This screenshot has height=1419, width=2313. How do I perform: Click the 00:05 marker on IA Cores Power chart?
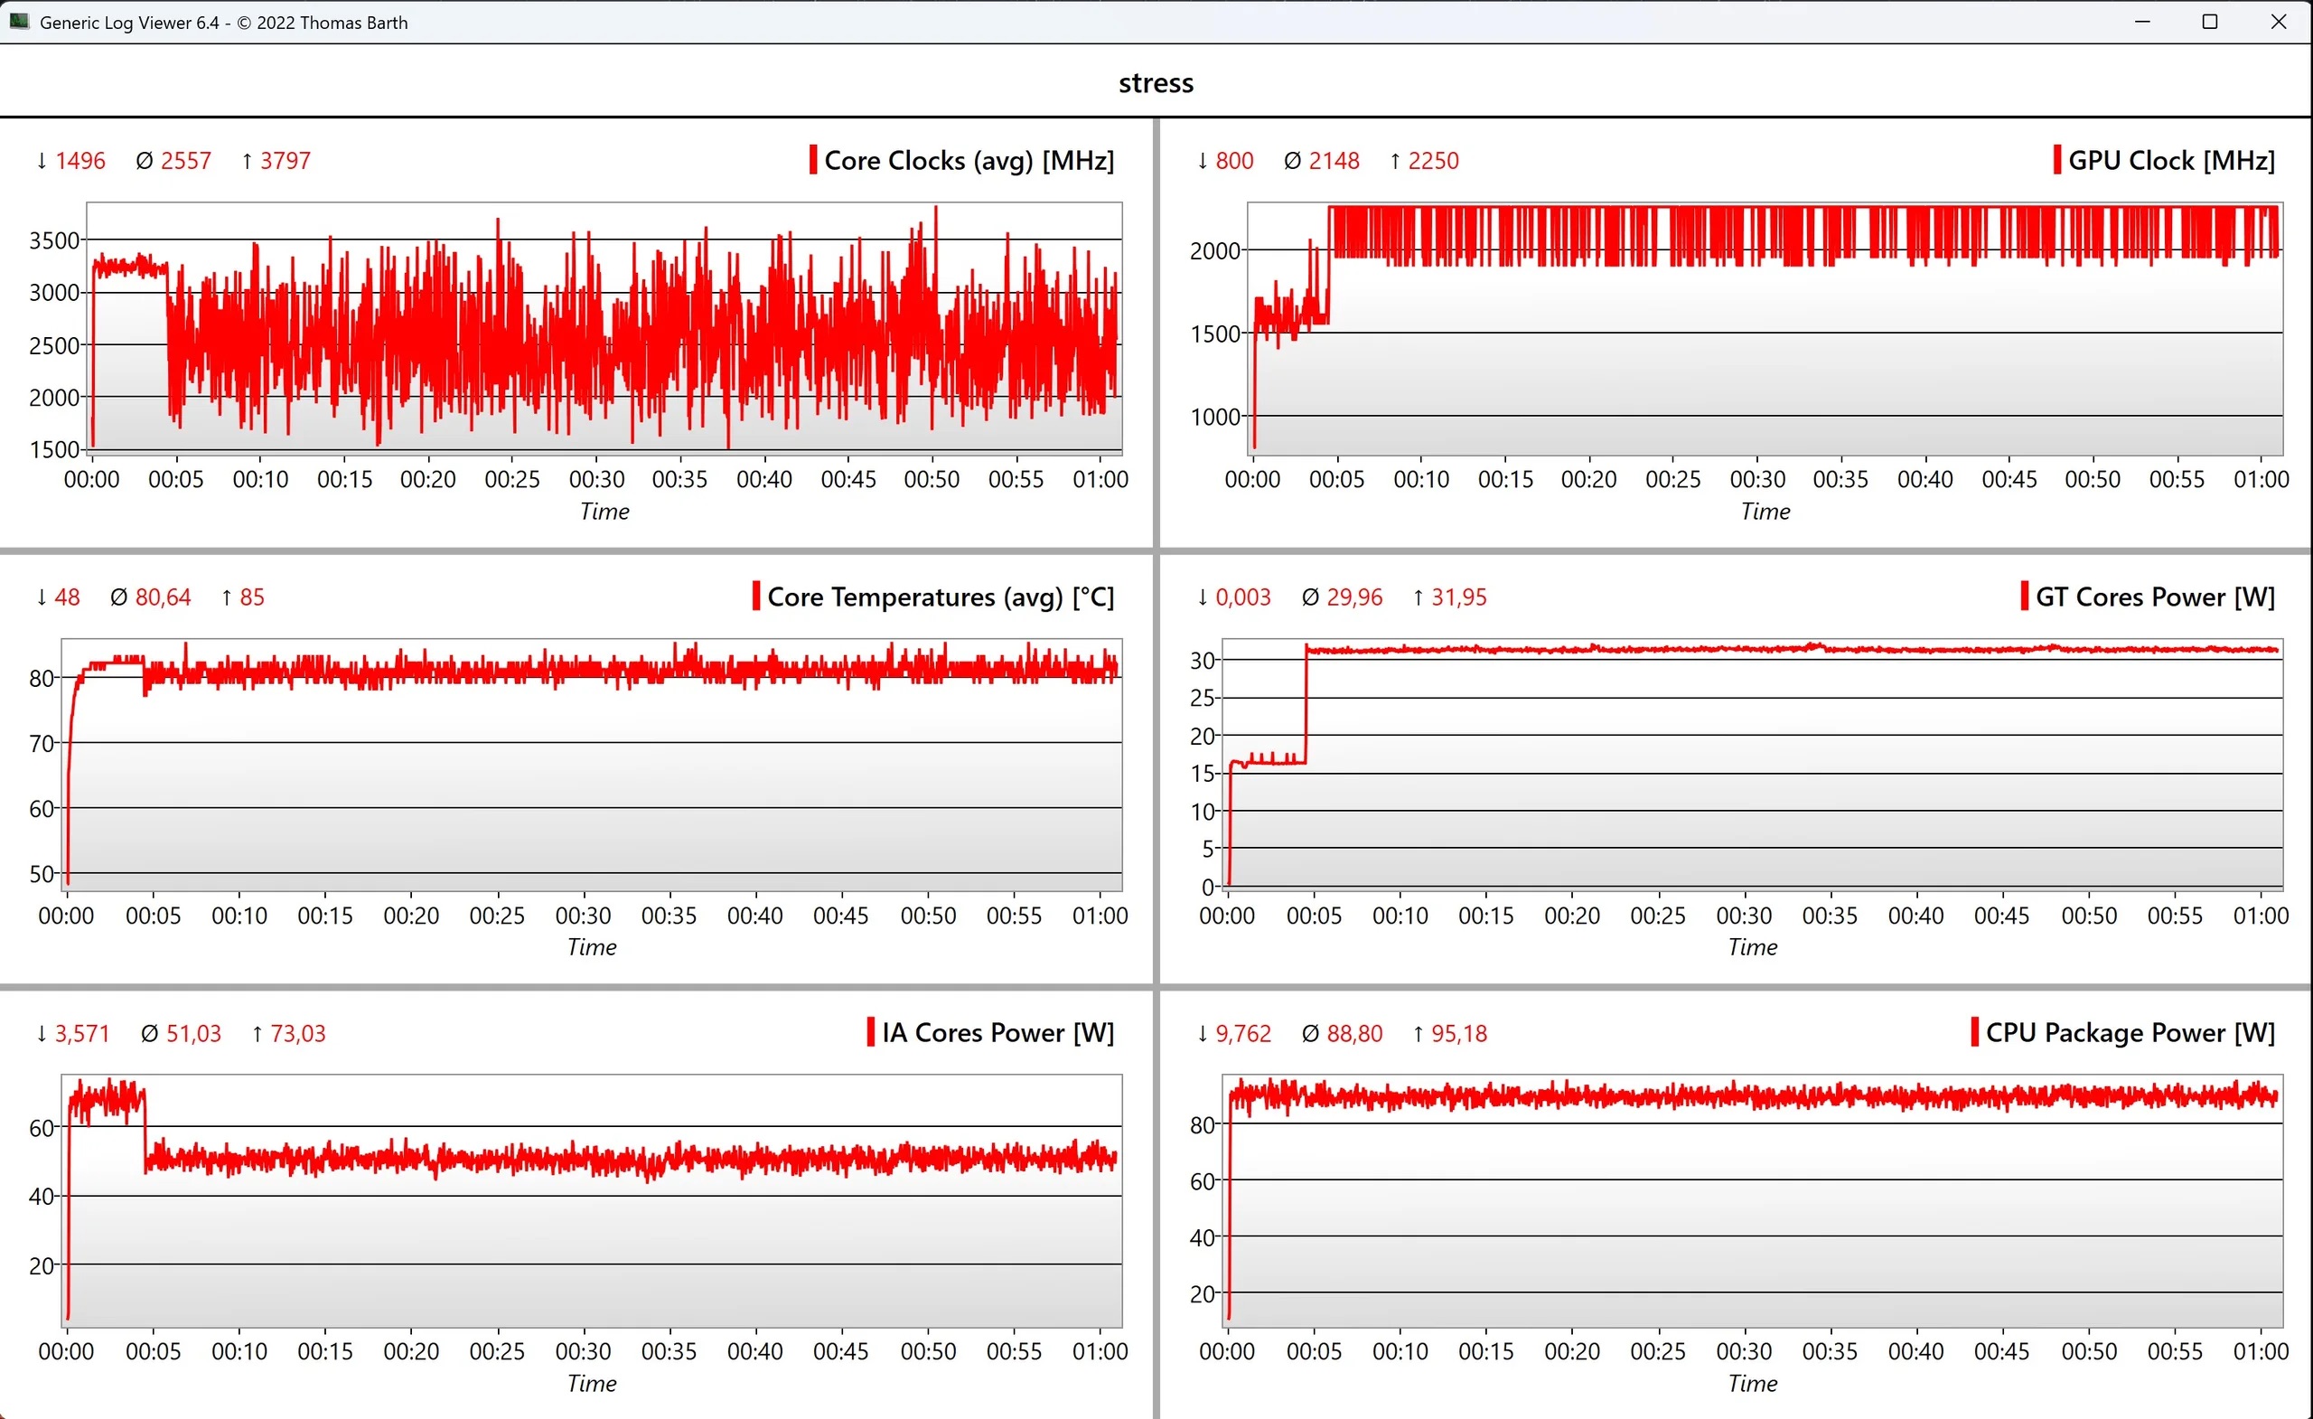click(x=153, y=1351)
